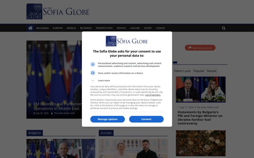The width and height of the screenshot is (254, 158).
Task: Open the Europe section heading
Action: click(106, 133)
